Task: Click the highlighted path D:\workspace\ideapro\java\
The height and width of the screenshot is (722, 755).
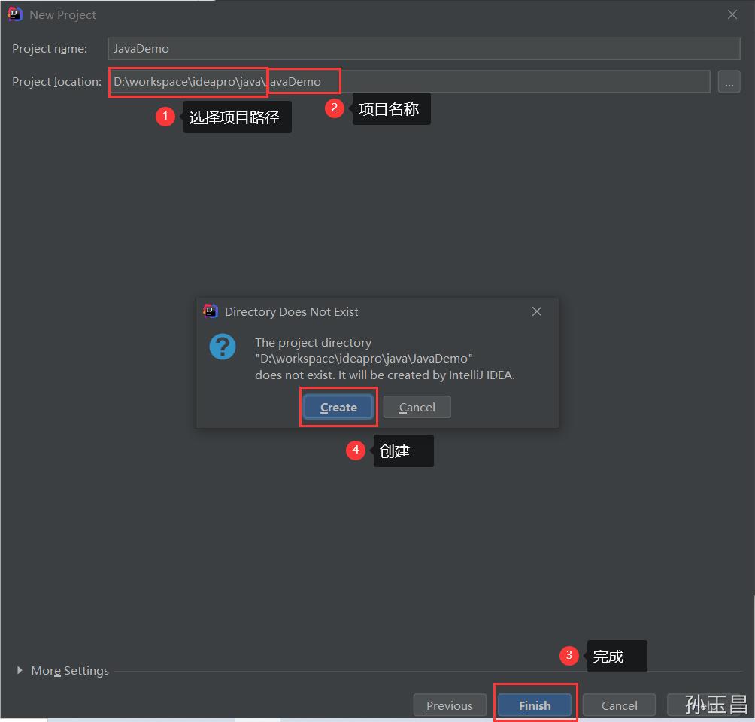Action: click(x=186, y=81)
